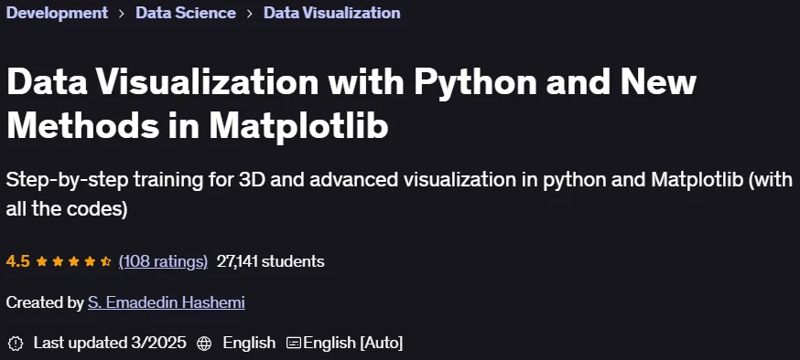Click the third orange rating star
800x360 pixels.
(x=74, y=261)
